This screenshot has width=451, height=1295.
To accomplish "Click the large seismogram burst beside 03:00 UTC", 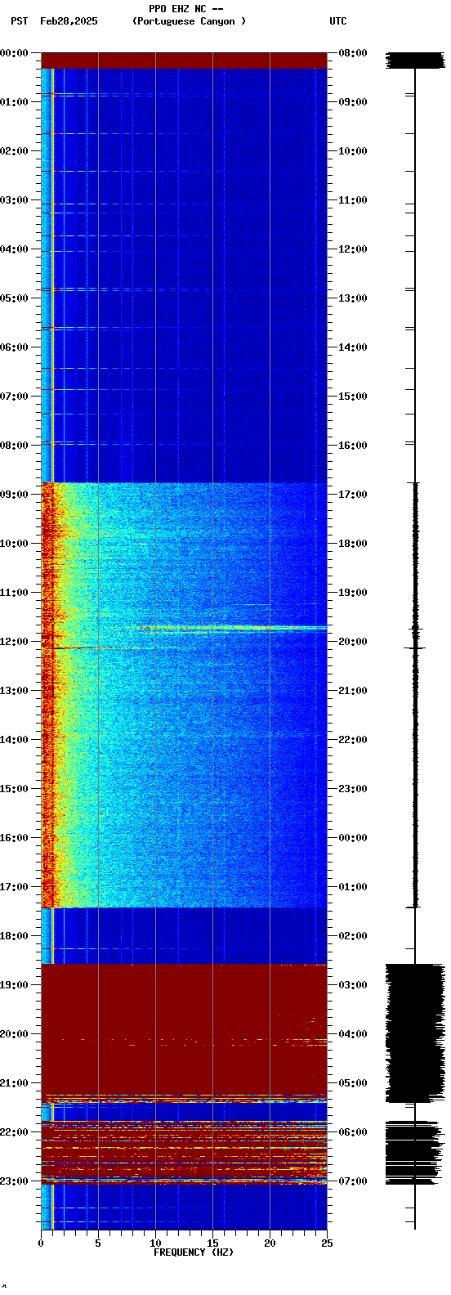I will point(415,1032).
